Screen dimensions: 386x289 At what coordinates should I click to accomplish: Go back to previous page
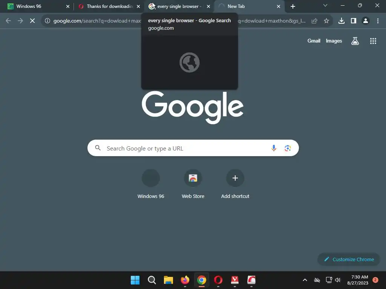point(8,21)
